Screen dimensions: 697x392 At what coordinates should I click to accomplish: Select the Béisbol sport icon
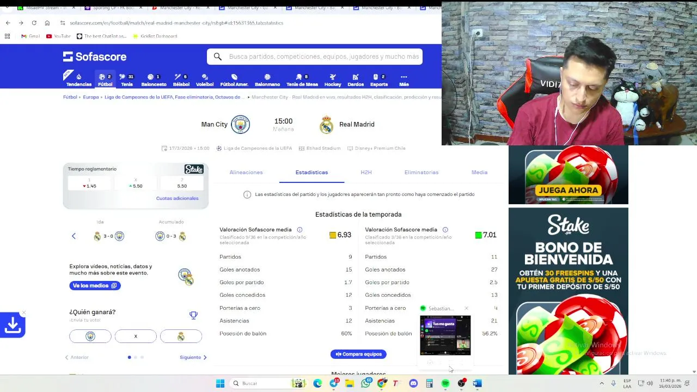181,80
